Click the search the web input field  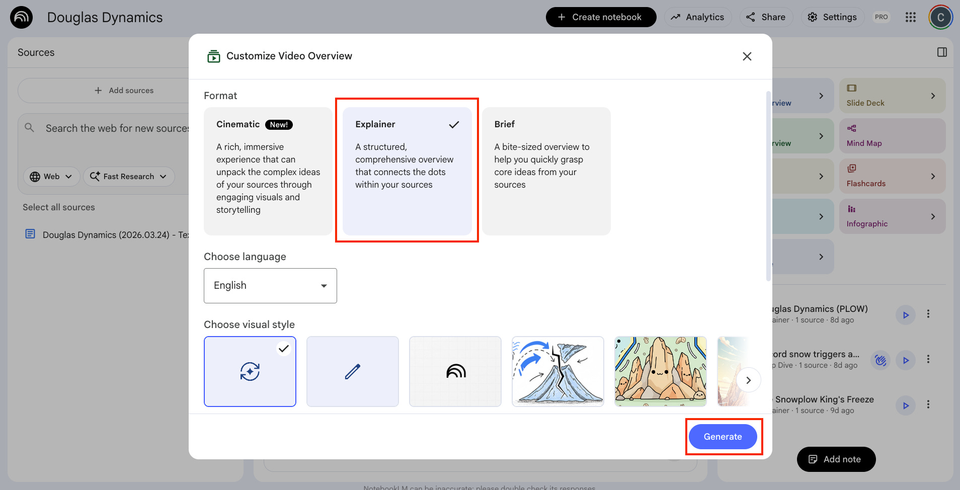pos(117,128)
